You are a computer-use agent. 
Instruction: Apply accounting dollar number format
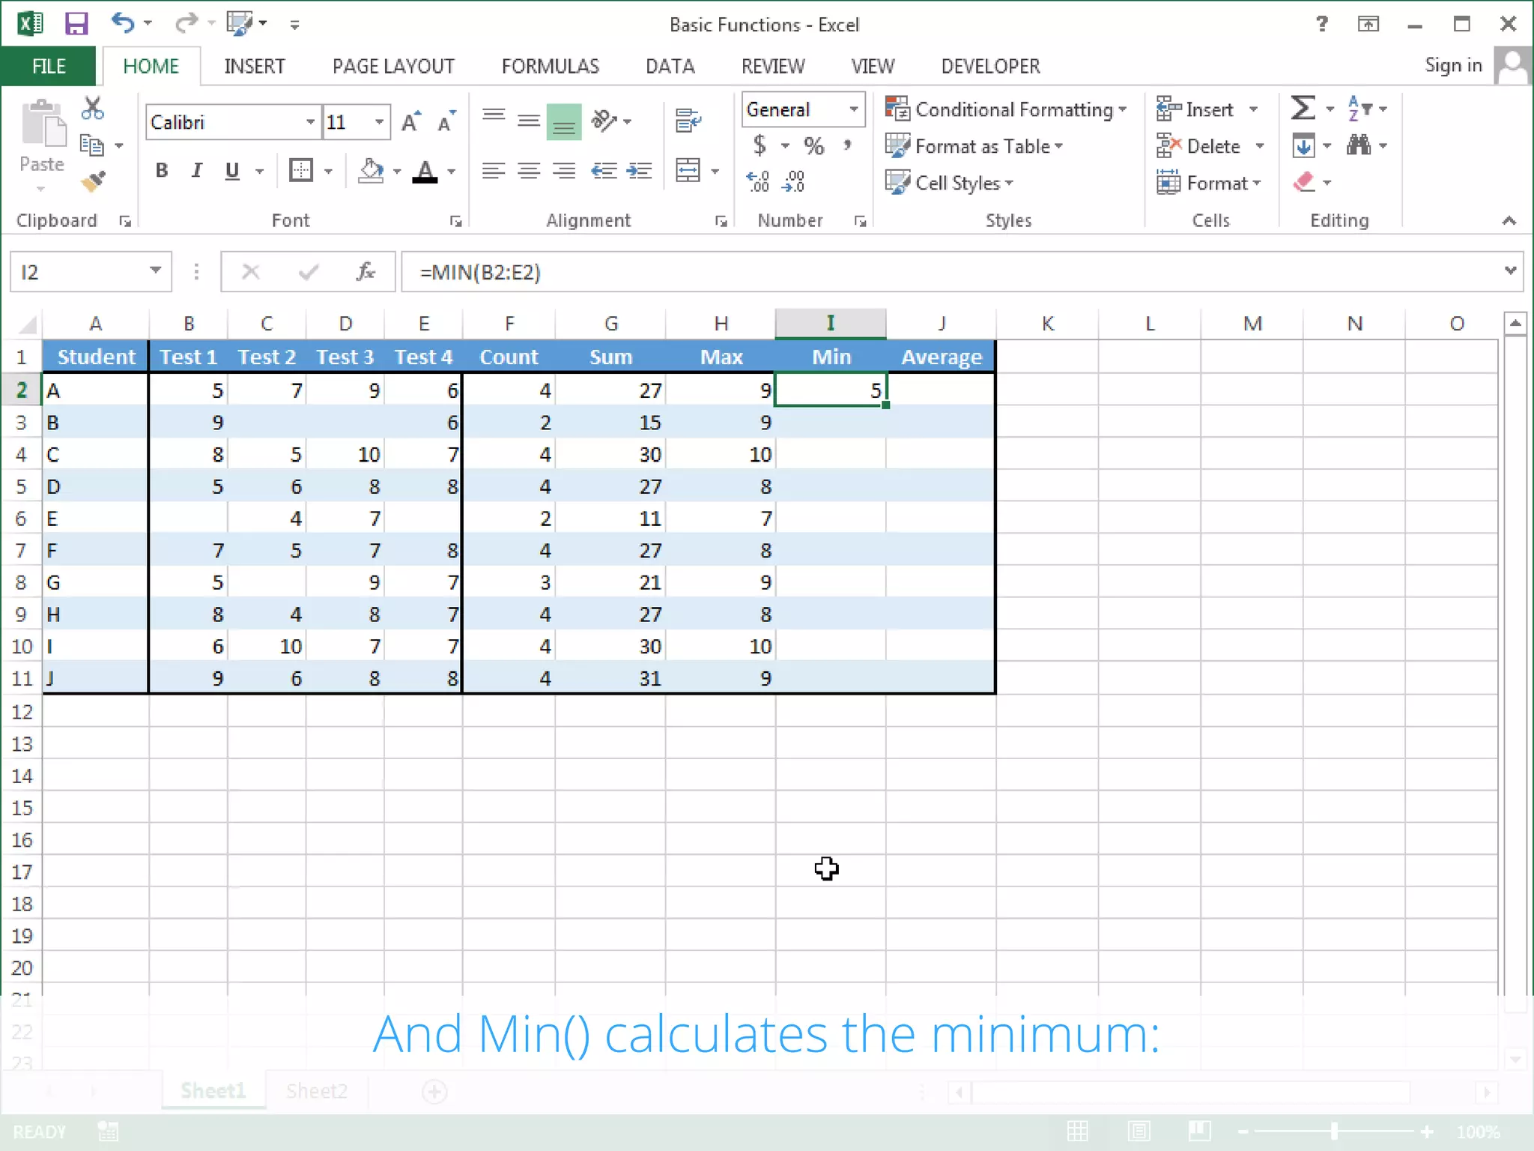pos(760,145)
